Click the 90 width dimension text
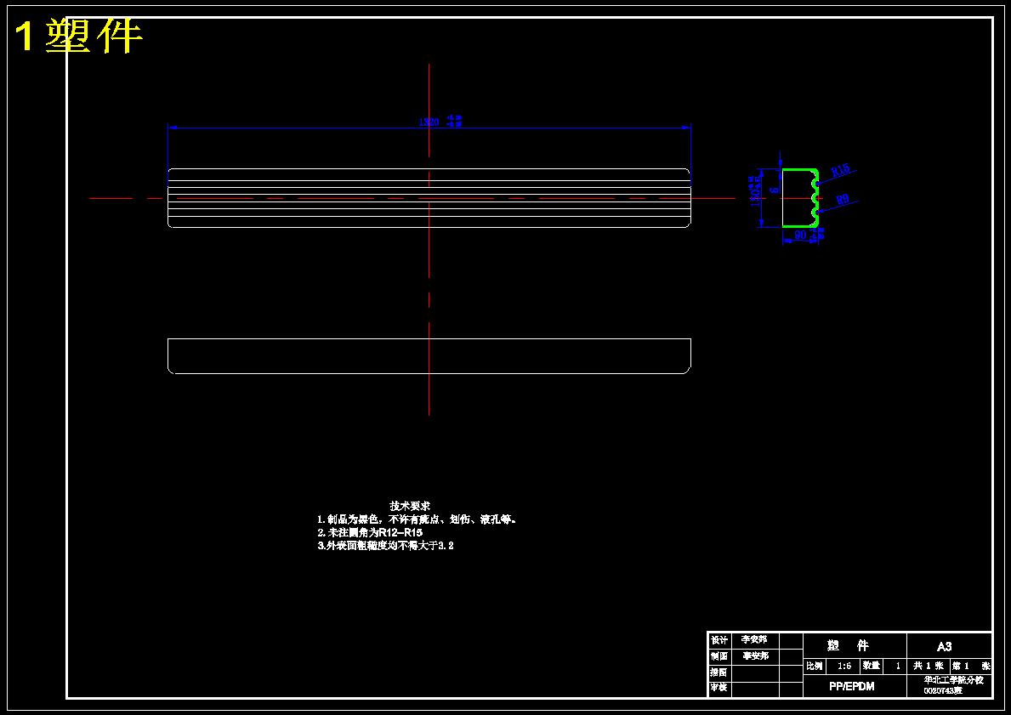This screenshot has width=1011, height=715. click(800, 235)
